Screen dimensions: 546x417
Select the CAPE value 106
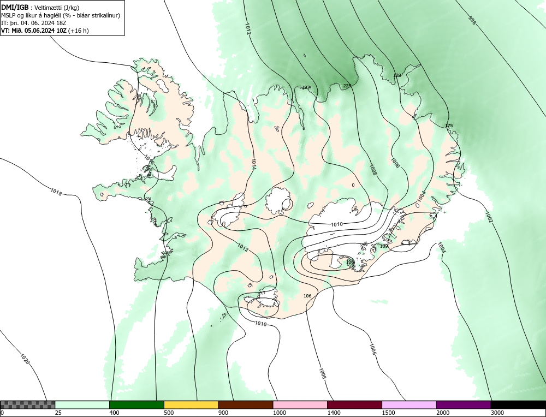307,296
